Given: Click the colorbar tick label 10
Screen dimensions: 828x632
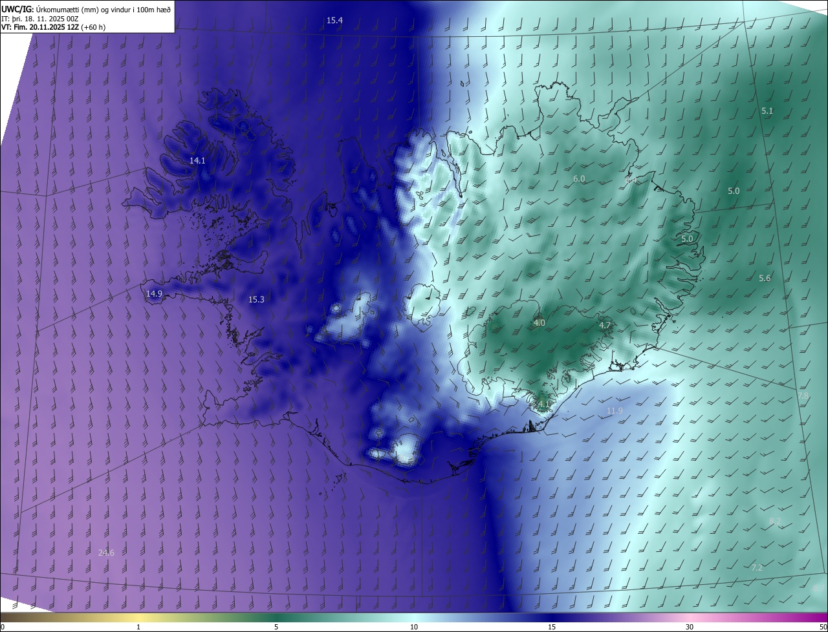Looking at the screenshot, I should point(414,627).
